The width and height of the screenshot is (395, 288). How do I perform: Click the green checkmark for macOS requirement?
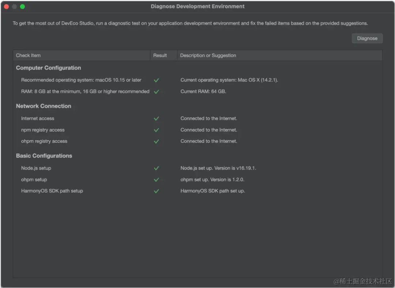pos(157,80)
